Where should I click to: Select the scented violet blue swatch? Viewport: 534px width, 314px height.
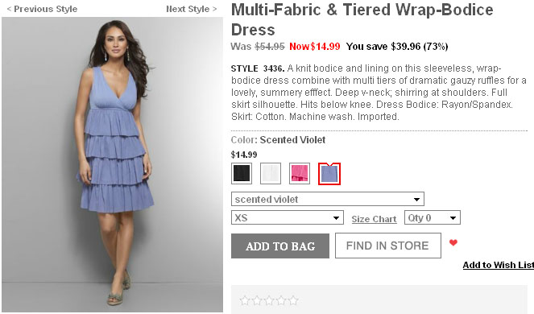tap(329, 174)
